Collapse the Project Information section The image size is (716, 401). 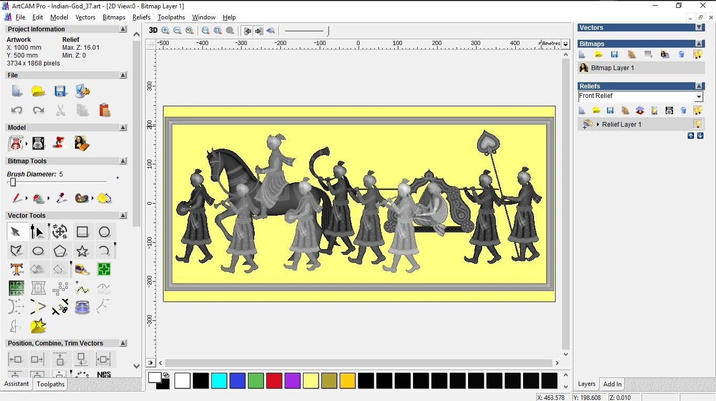(123, 29)
